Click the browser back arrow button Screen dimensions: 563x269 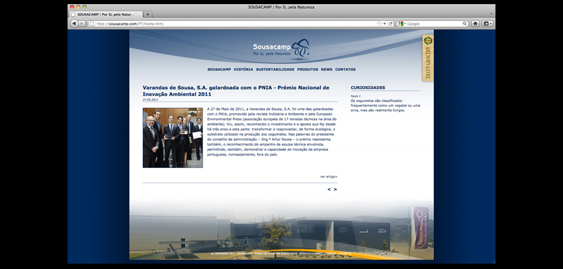tap(74, 23)
